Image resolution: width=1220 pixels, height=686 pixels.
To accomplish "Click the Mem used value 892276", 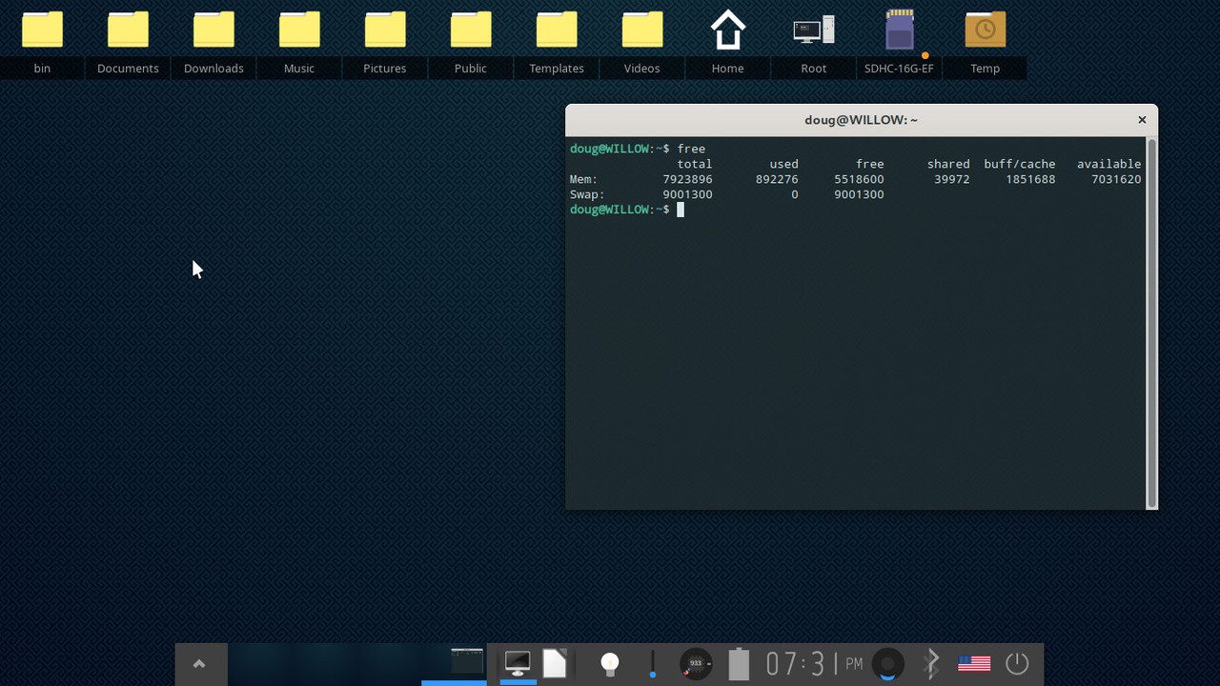I will point(777,179).
